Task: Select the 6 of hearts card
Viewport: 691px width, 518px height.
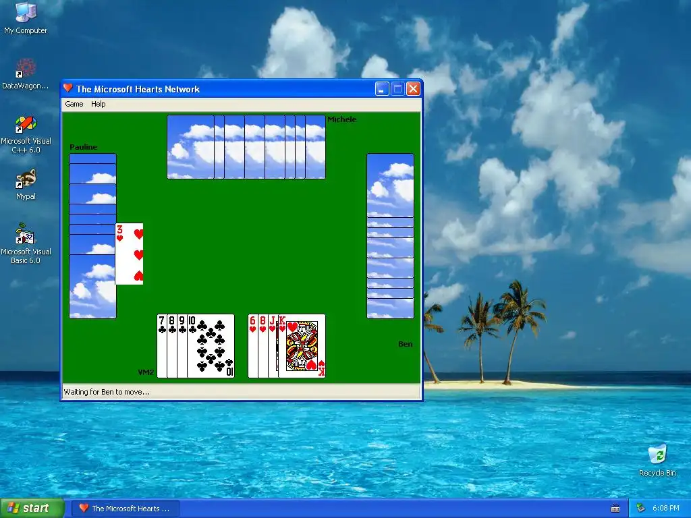Action: (252, 346)
